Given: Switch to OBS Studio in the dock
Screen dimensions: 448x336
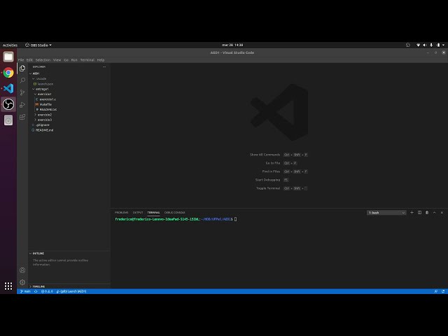Looking at the screenshot, I should point(8,104).
